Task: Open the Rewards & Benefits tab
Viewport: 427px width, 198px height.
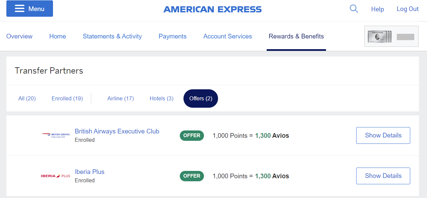Action: pos(296,36)
